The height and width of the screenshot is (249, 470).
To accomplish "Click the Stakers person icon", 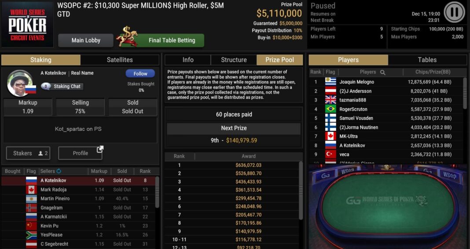I will (40, 153).
